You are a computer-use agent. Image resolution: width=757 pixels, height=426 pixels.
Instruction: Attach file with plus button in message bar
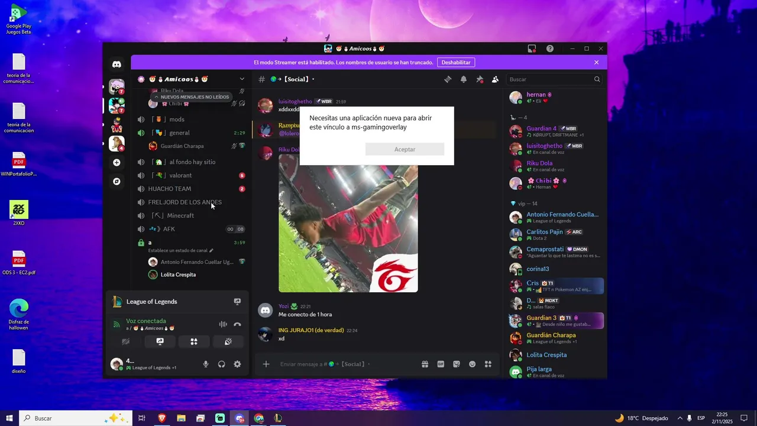tap(266, 364)
